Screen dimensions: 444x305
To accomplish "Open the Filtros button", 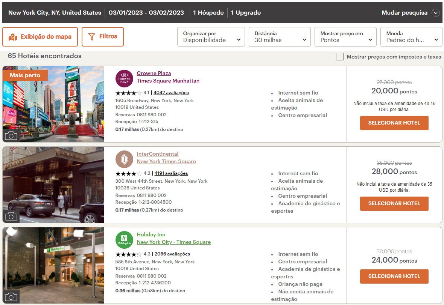I will 102,37.
